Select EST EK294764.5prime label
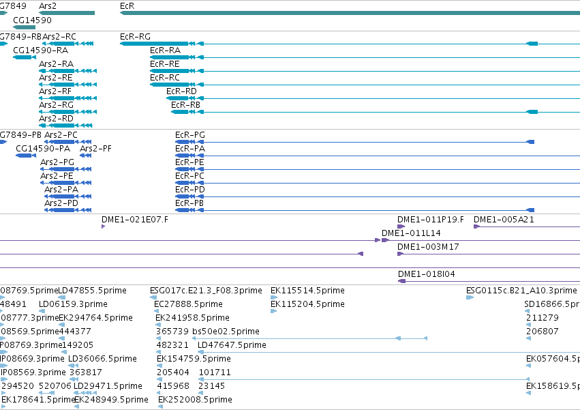 pyautogui.click(x=96, y=318)
